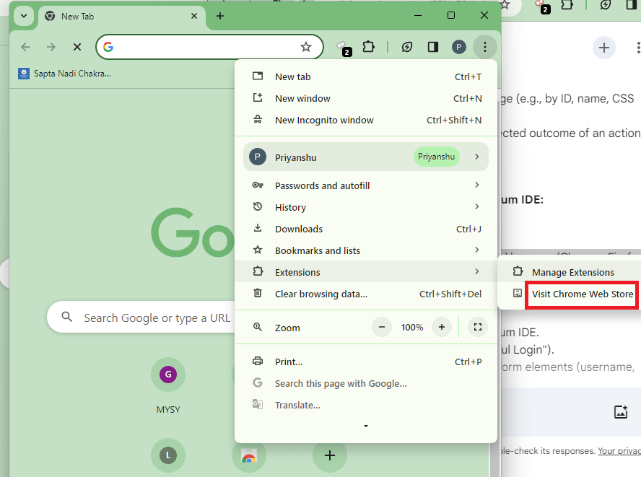The image size is (641, 477).
Task: Select New tab menu item
Action: 366,76
